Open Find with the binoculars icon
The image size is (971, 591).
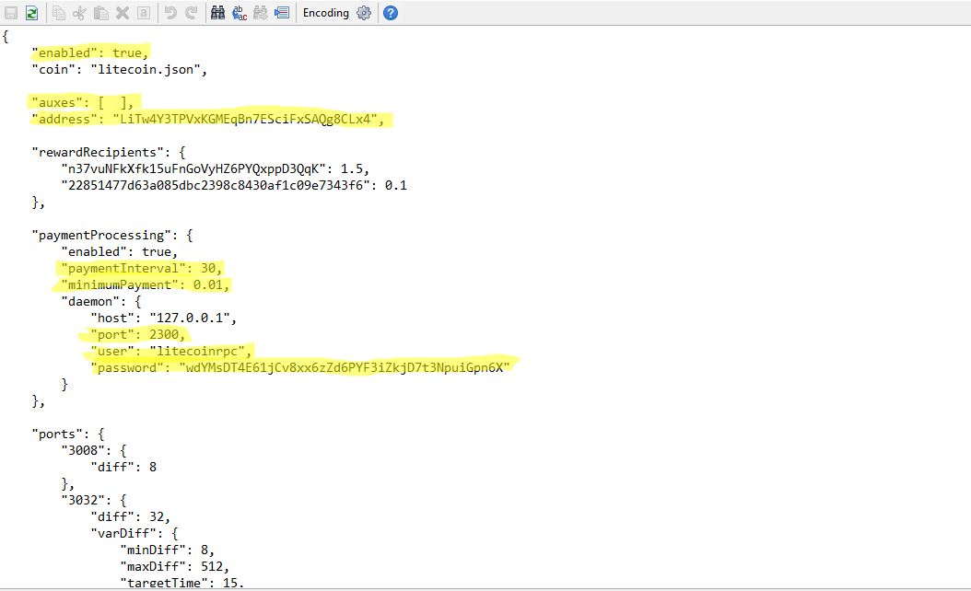coord(218,13)
